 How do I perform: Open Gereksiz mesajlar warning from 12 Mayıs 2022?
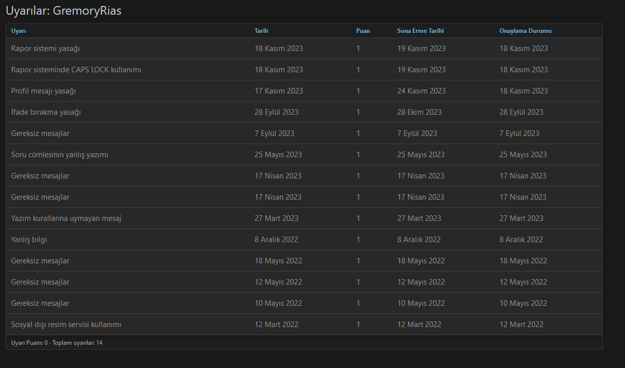40,282
